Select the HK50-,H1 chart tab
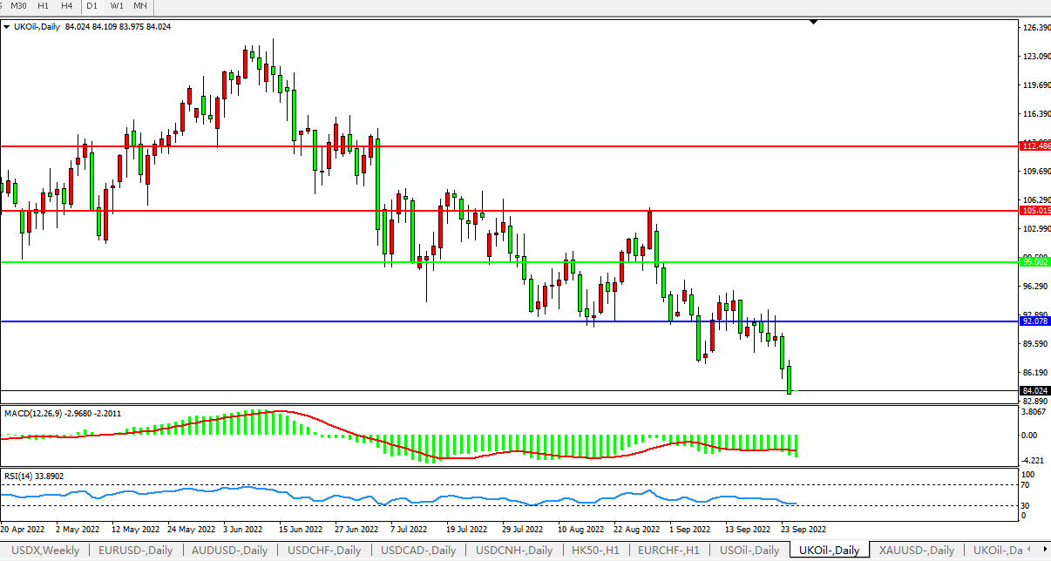Image resolution: width=1051 pixels, height=561 pixels. tap(597, 551)
